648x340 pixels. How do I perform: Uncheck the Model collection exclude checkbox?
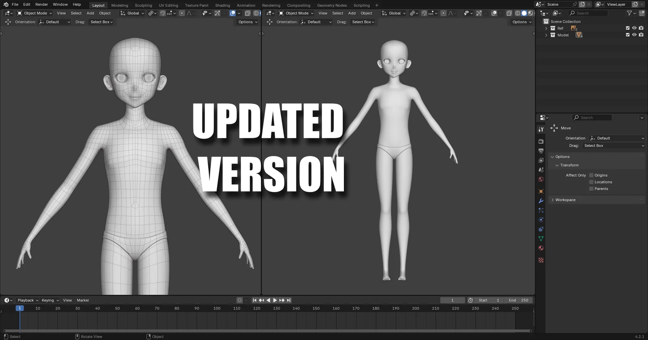pos(628,35)
